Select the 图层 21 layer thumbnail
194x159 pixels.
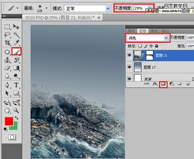[138, 55]
